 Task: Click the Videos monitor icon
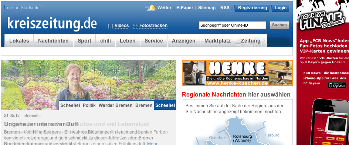111,26
